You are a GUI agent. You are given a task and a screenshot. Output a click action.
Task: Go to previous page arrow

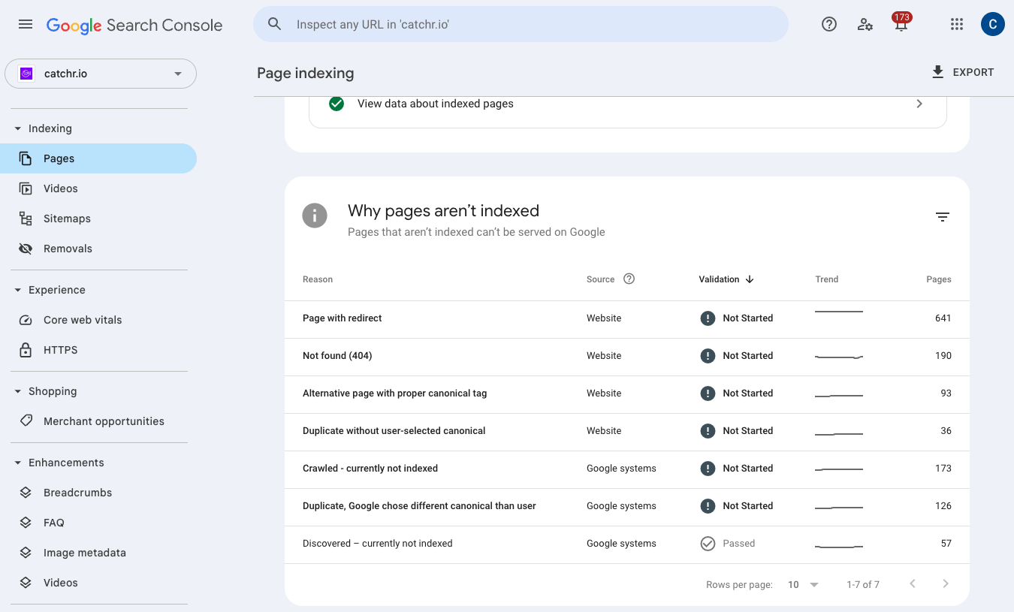tap(913, 583)
